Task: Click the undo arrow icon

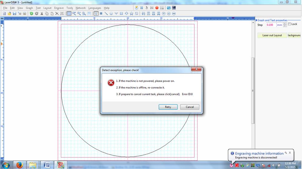Action: pyautogui.click(x=31, y=13)
